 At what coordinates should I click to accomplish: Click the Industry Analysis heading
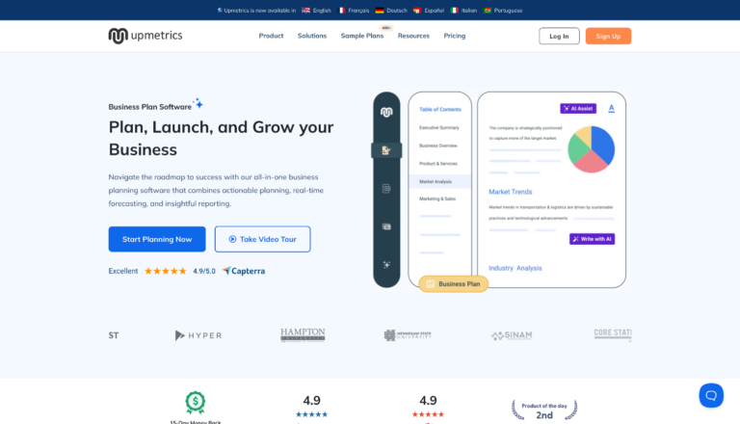coord(515,268)
